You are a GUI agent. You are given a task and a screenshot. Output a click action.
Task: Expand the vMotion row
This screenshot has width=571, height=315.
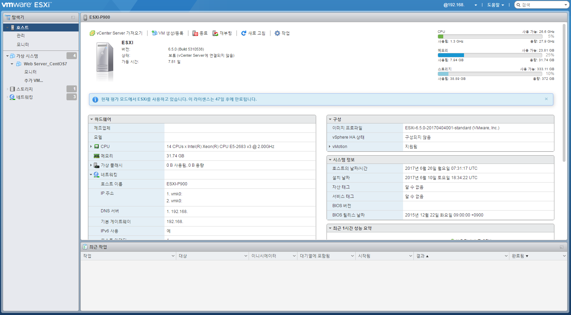coord(329,147)
